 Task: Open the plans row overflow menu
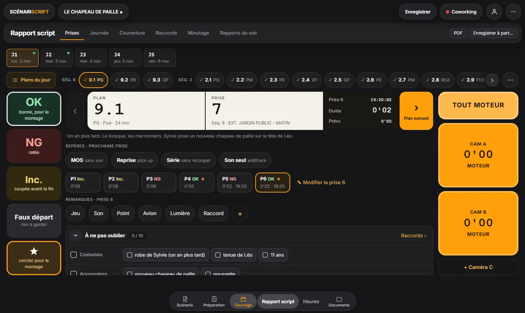pos(510,80)
